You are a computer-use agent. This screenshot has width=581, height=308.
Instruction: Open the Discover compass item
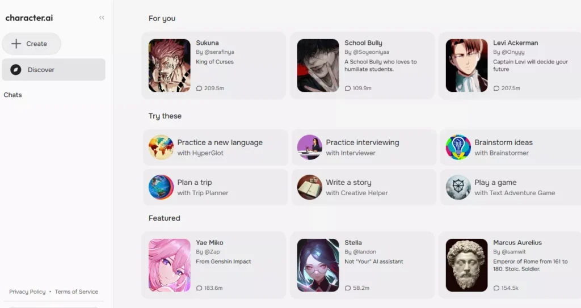coord(54,70)
